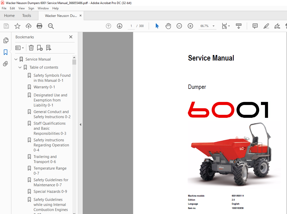Image resolution: width=287 pixels, height=214 pixels.
Task: Click the page number input field
Action: coord(131,26)
